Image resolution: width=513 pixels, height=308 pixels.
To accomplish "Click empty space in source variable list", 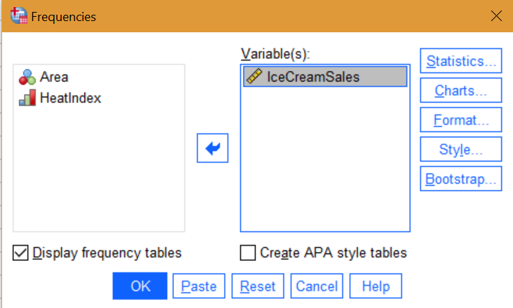I will (98, 175).
